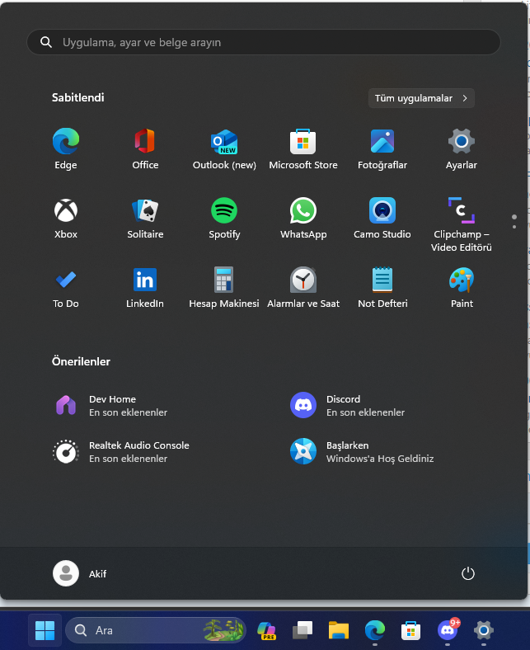Open Discord from the taskbar

tap(448, 630)
